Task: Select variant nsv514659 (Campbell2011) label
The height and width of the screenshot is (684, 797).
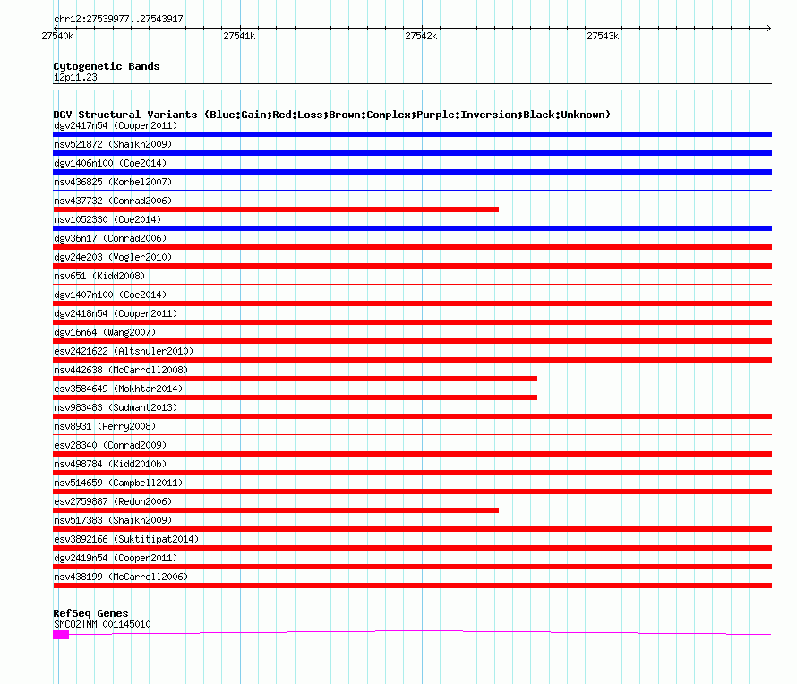Action: click(x=118, y=483)
